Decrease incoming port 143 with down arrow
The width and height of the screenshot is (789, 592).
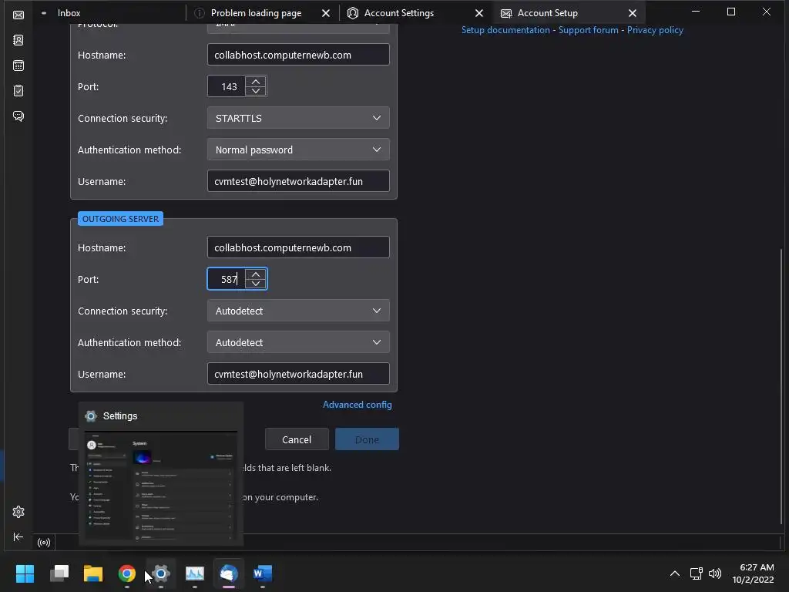[256, 91]
